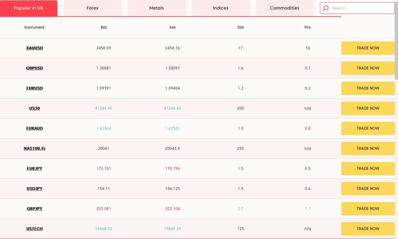
Task: Open the EURUSD instrument page
Action: click(x=34, y=88)
